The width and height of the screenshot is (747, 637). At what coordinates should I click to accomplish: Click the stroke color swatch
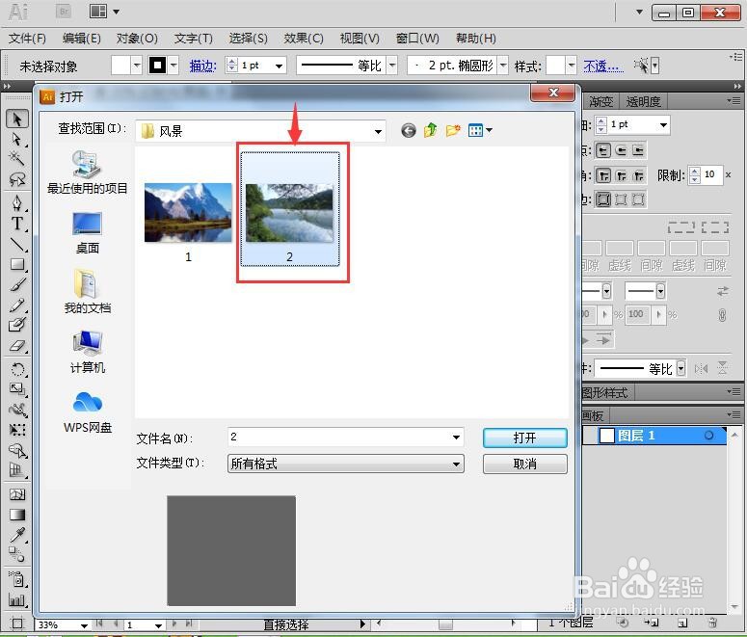pos(157,66)
